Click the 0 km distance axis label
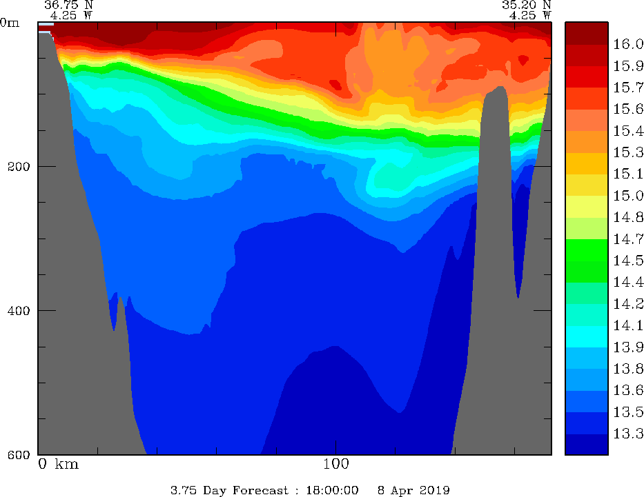Image resolution: width=644 pixels, height=497 pixels. [58, 464]
